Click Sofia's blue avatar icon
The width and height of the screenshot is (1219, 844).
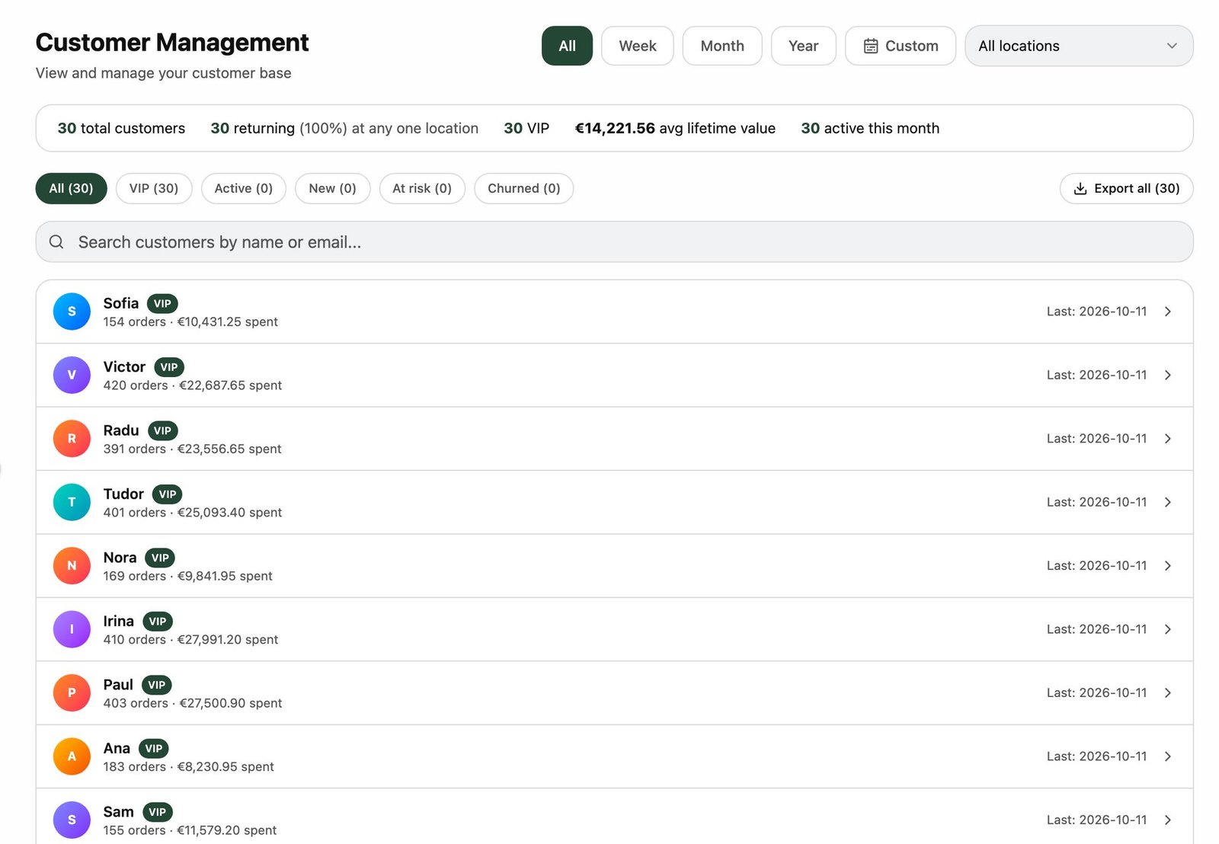click(x=72, y=312)
